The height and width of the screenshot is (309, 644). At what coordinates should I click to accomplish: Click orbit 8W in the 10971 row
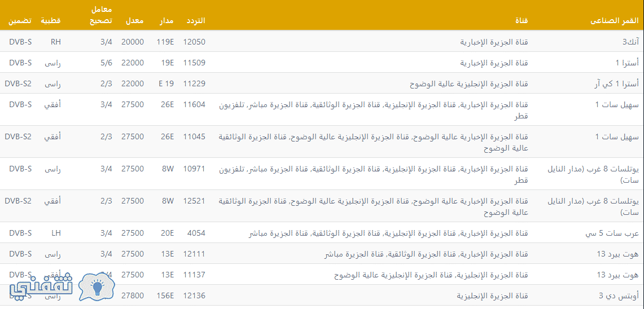click(168, 169)
